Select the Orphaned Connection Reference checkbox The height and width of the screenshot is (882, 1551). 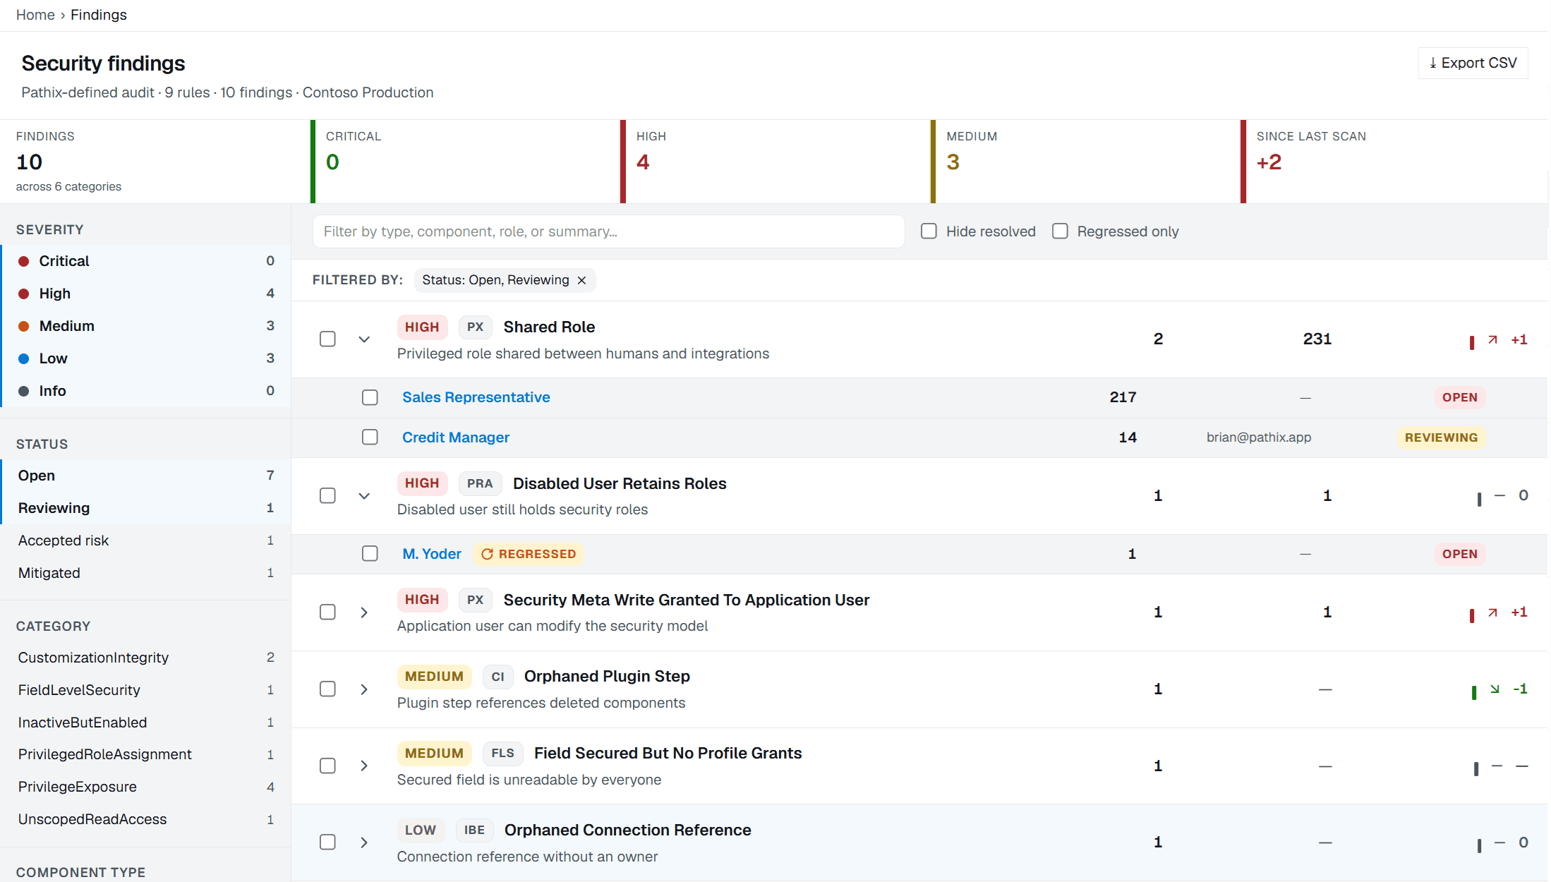click(x=327, y=842)
